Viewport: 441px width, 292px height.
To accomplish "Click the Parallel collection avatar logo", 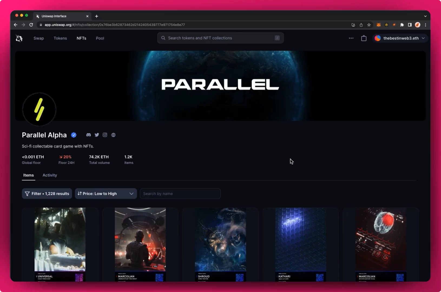I will [x=39, y=109].
